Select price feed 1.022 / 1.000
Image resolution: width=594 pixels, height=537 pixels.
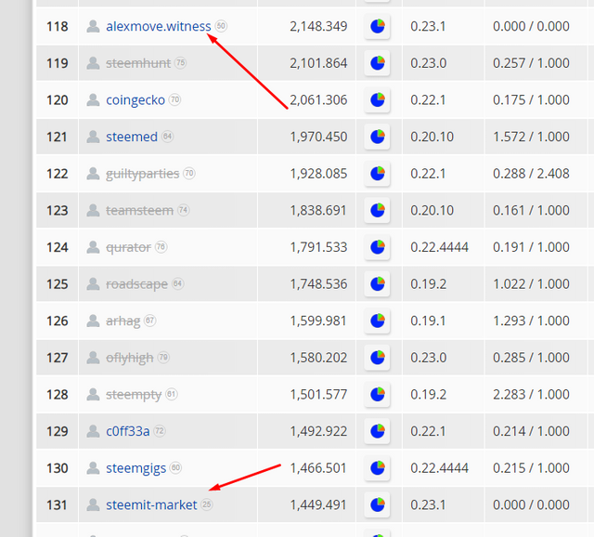pyautogui.click(x=531, y=284)
